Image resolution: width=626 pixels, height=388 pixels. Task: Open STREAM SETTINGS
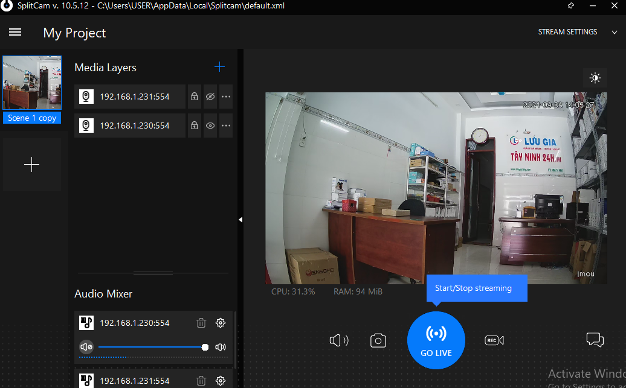coord(567,32)
